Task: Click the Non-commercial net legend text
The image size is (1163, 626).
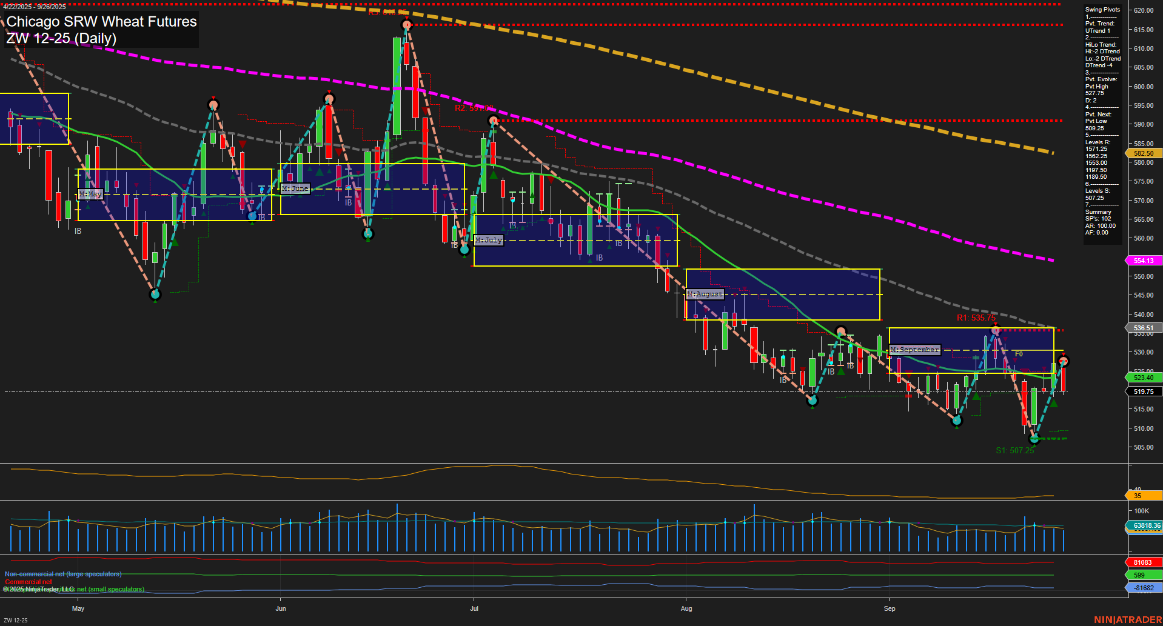Action: 62,574
